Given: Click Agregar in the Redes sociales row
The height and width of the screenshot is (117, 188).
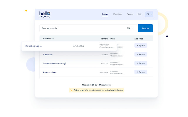Looking at the screenshot, I should 141,72.
